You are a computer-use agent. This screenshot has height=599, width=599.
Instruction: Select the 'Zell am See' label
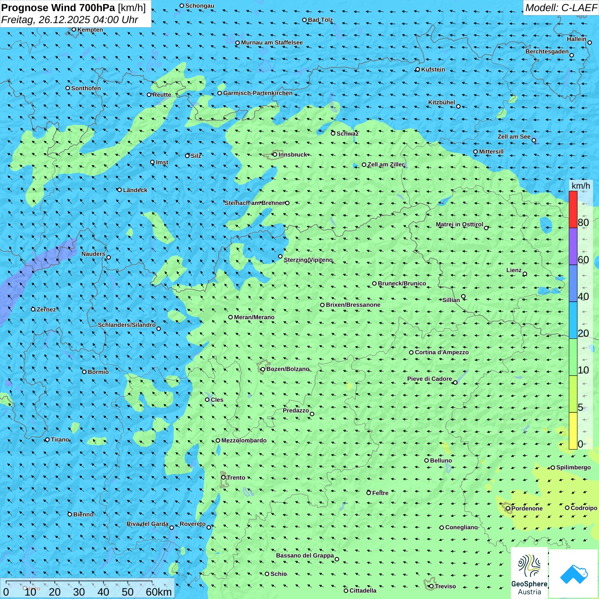coord(514,136)
